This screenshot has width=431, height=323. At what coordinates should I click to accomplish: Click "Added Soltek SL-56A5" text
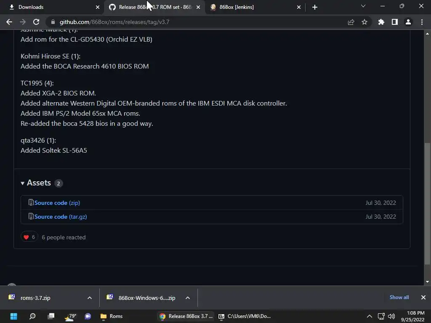(x=54, y=151)
